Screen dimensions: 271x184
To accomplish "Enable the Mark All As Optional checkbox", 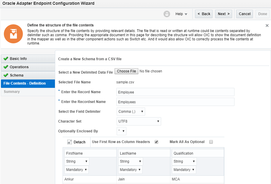I will pos(211,142).
